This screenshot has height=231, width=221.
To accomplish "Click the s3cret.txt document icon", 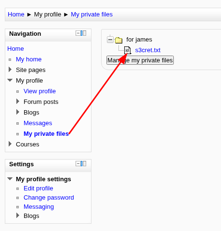I will point(128,50).
